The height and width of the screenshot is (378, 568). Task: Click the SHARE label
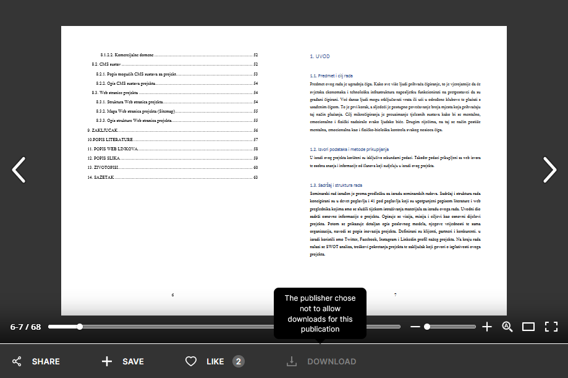[46, 362]
